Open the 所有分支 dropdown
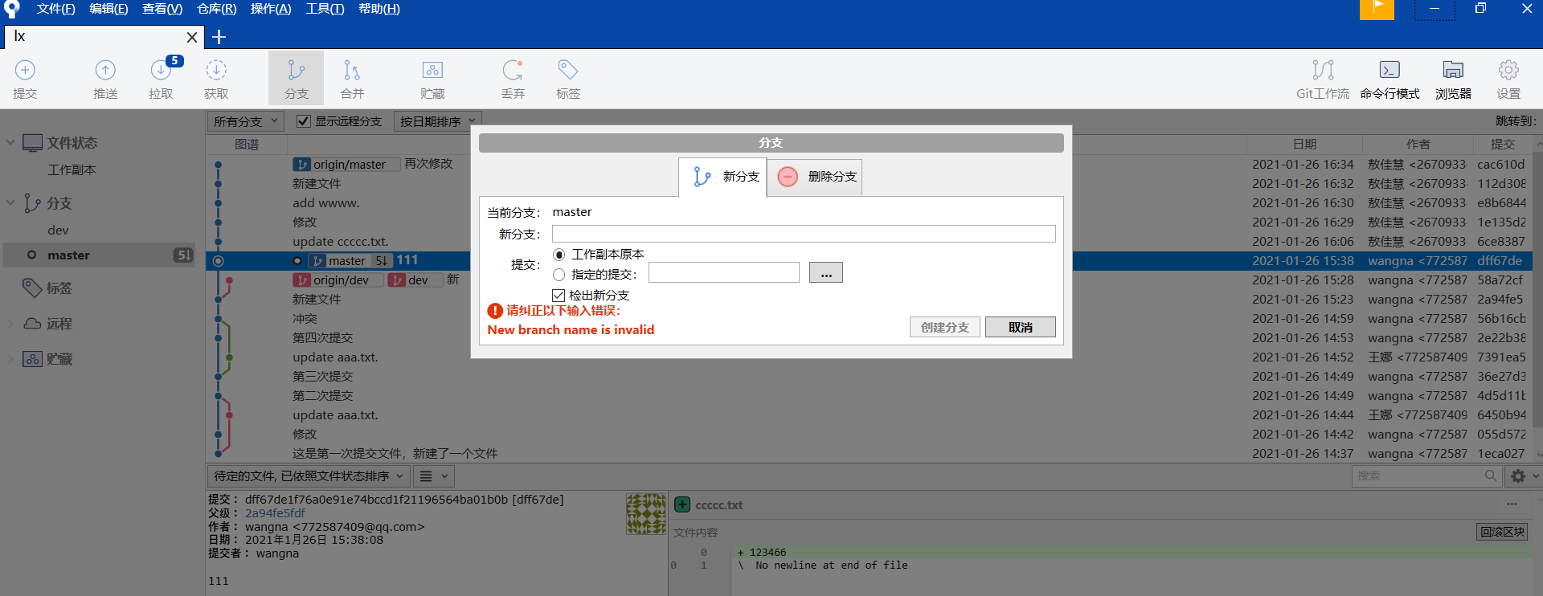 pyautogui.click(x=245, y=121)
